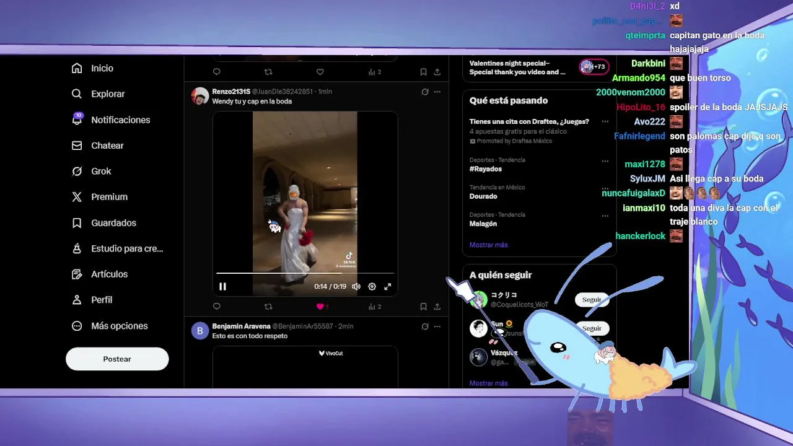
Task: Open Notificaciones with the 10 badge
Action: (110, 120)
